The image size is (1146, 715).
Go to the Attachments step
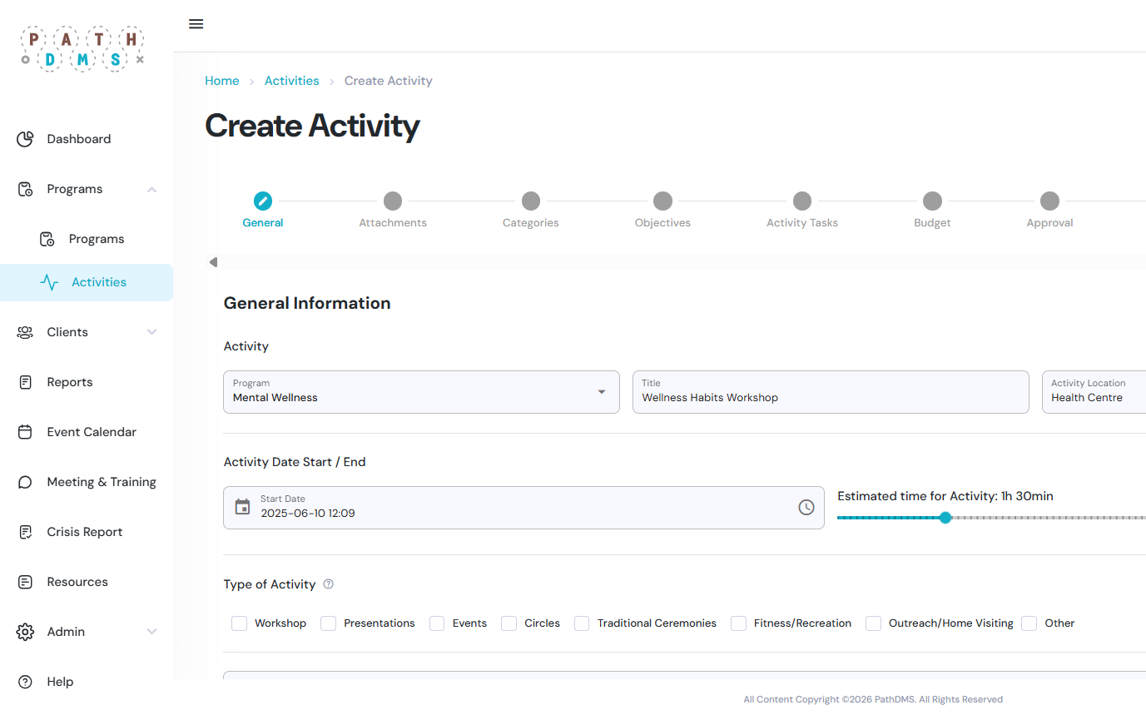[393, 201]
